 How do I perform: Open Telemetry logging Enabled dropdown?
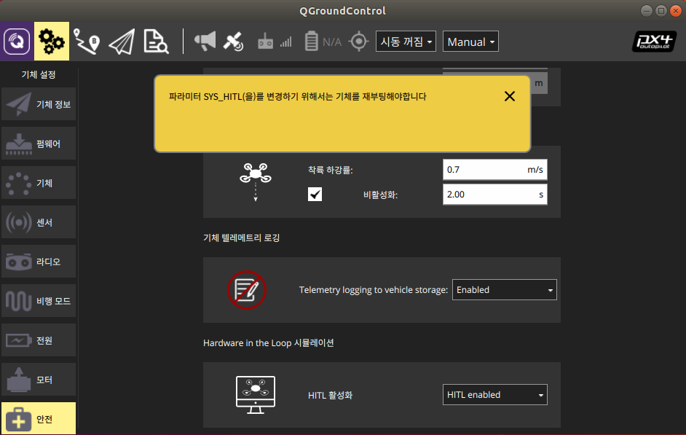pos(504,290)
